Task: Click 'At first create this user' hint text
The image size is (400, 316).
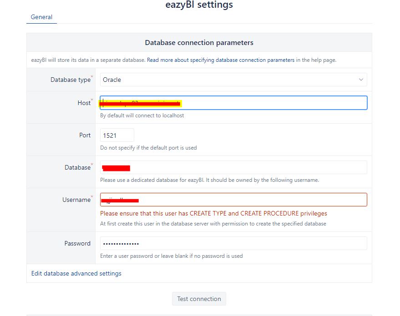Action: click(213, 224)
